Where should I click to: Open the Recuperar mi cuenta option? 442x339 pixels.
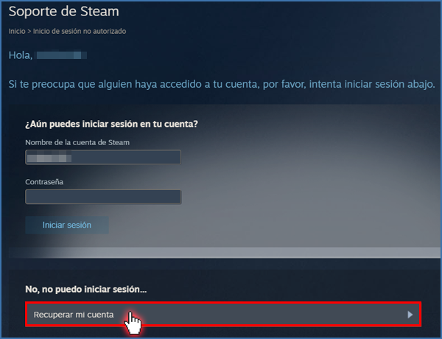point(223,314)
